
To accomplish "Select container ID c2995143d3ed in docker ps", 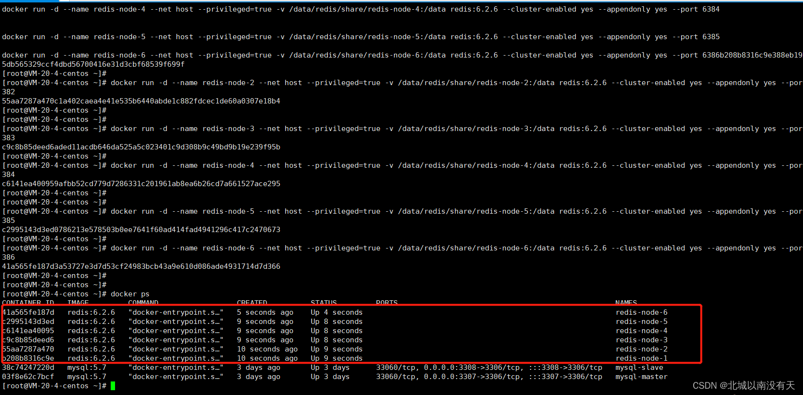I will [28, 322].
